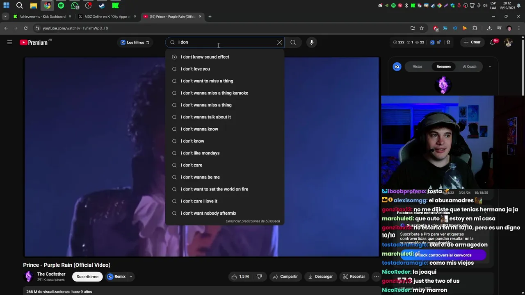Open The Codfather channel name
525x295 pixels.
pos(51,274)
